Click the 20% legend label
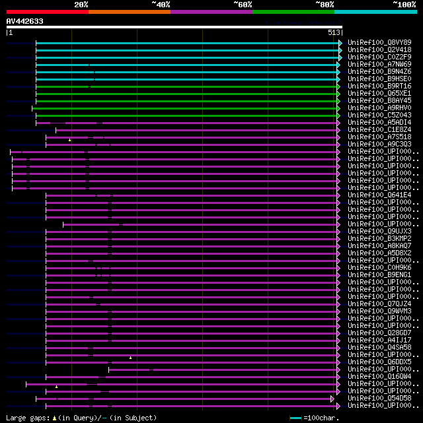This screenshot has width=423, height=423. (x=81, y=5)
